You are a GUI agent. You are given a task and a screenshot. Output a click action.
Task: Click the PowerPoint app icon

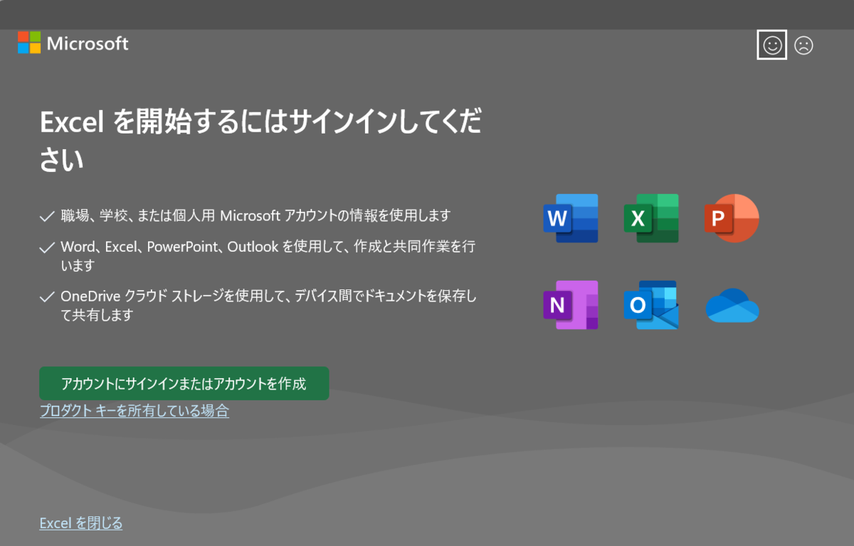pyautogui.click(x=732, y=218)
